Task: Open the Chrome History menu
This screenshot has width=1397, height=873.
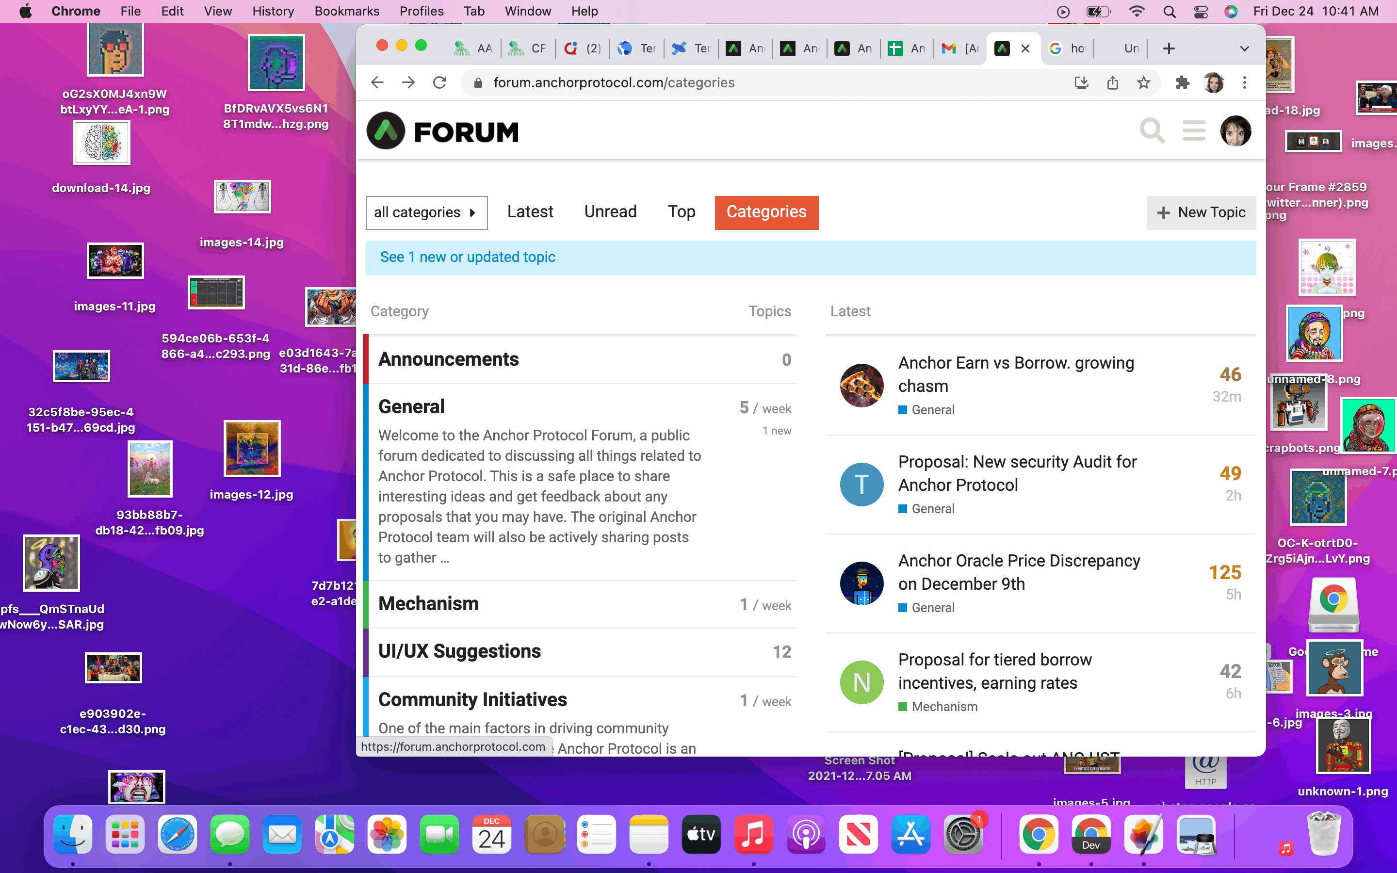Action: [x=273, y=11]
